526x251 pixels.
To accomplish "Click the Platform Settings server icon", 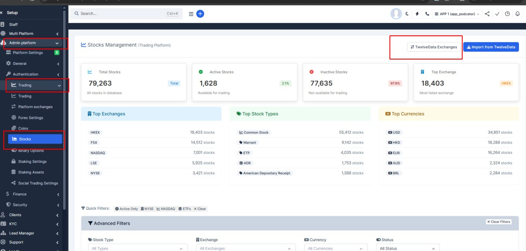I will [8, 52].
